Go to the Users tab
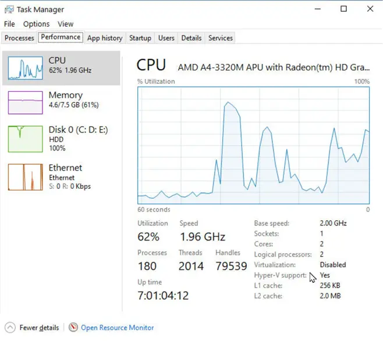 pyautogui.click(x=166, y=38)
